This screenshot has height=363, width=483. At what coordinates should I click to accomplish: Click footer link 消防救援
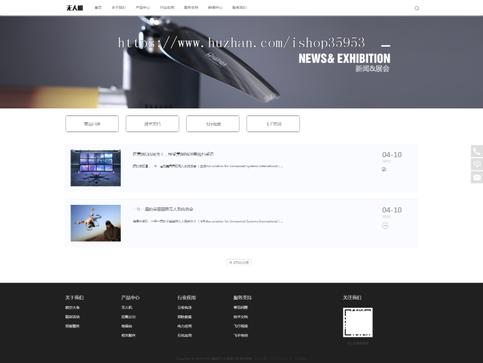tap(185, 317)
